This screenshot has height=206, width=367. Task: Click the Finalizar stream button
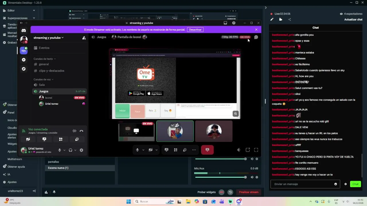pos(249,192)
